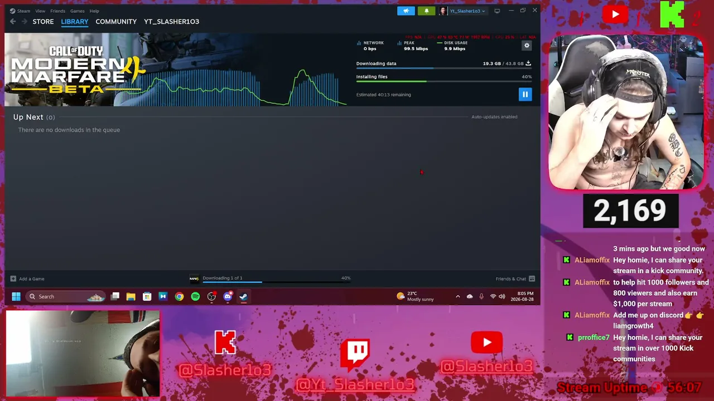Viewport: 714px width, 401px height.
Task: Click the Call of Duty Modern Warfare Beta banner
Action: (77, 70)
